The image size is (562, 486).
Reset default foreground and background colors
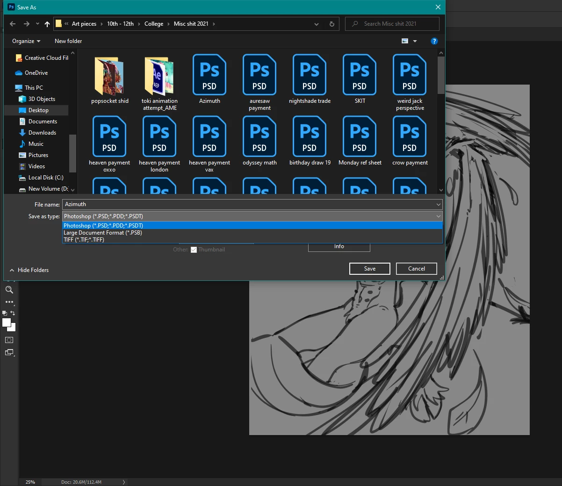(5, 313)
